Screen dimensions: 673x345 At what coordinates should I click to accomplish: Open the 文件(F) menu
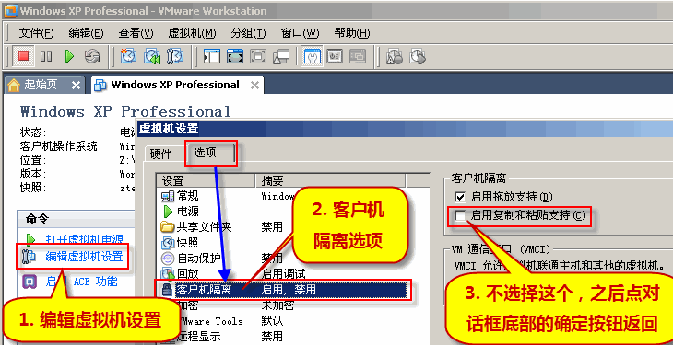37,33
